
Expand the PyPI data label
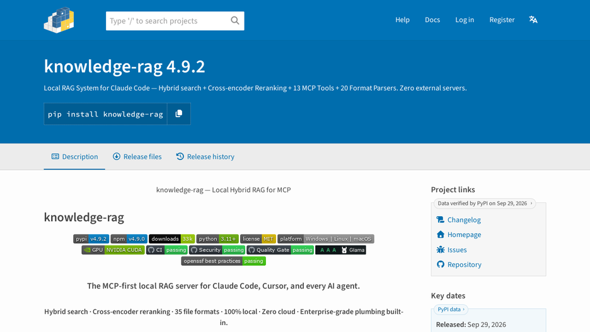click(451, 309)
